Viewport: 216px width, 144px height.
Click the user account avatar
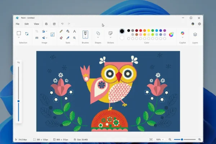point(193,24)
